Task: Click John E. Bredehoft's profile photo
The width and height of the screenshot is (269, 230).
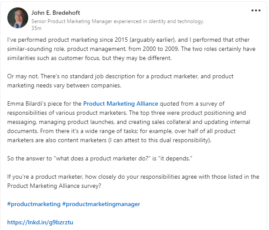Action: coord(17,18)
